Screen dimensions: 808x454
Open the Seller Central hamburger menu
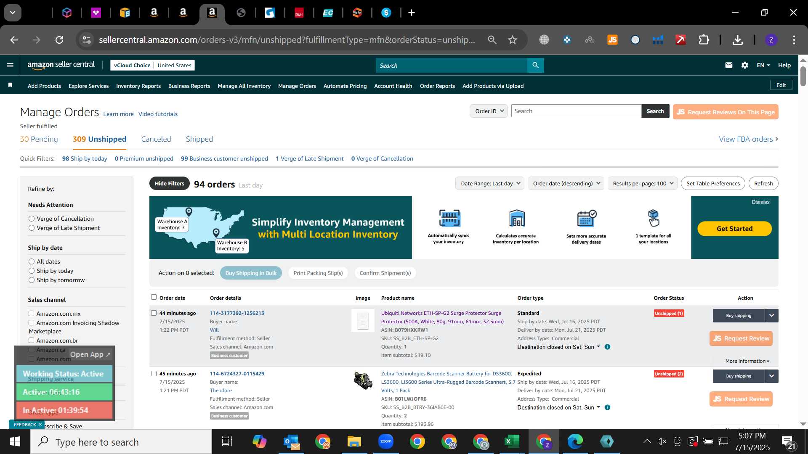[10, 65]
